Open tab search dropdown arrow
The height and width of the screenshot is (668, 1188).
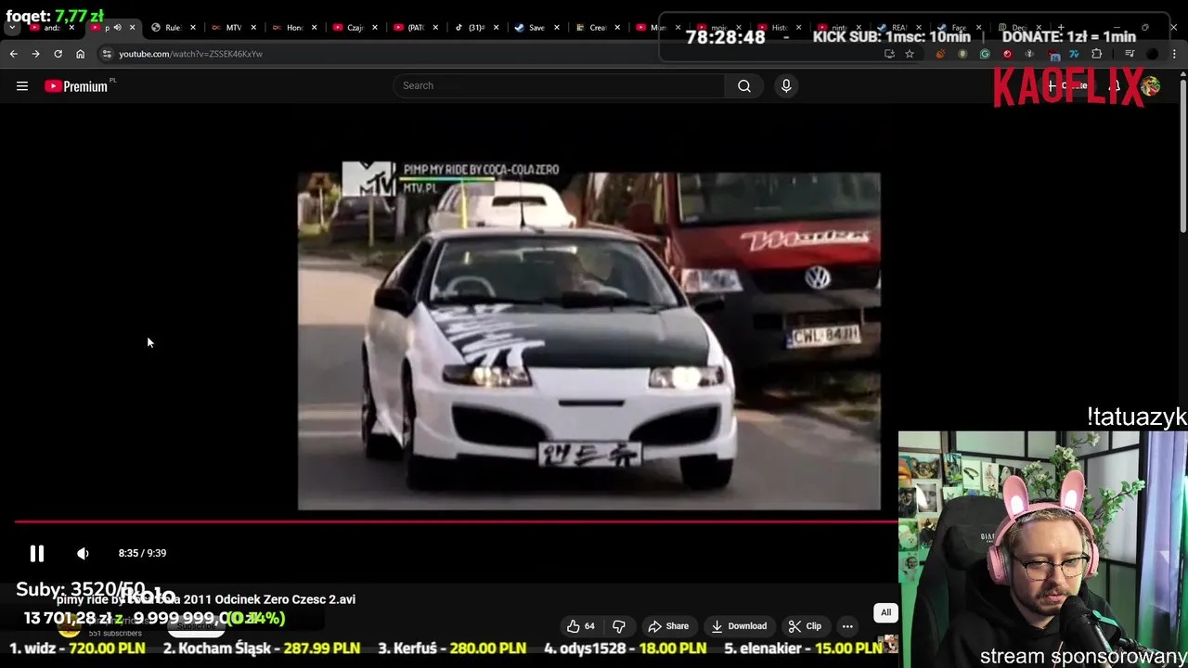[12, 28]
